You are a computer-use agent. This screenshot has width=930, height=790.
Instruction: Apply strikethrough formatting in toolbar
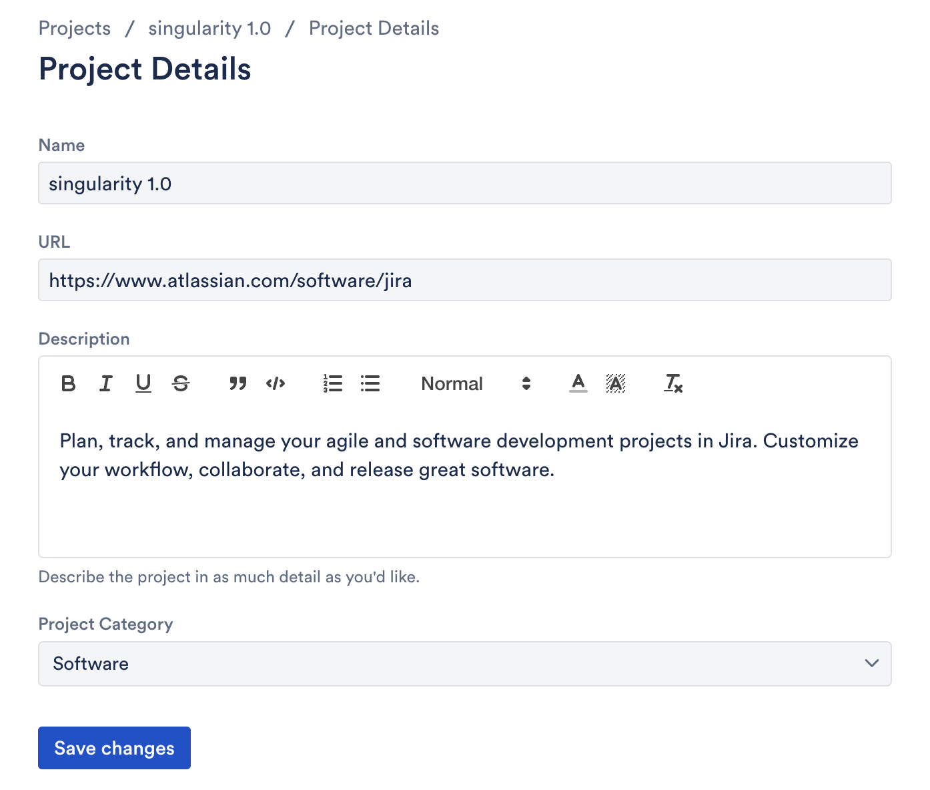coord(181,383)
